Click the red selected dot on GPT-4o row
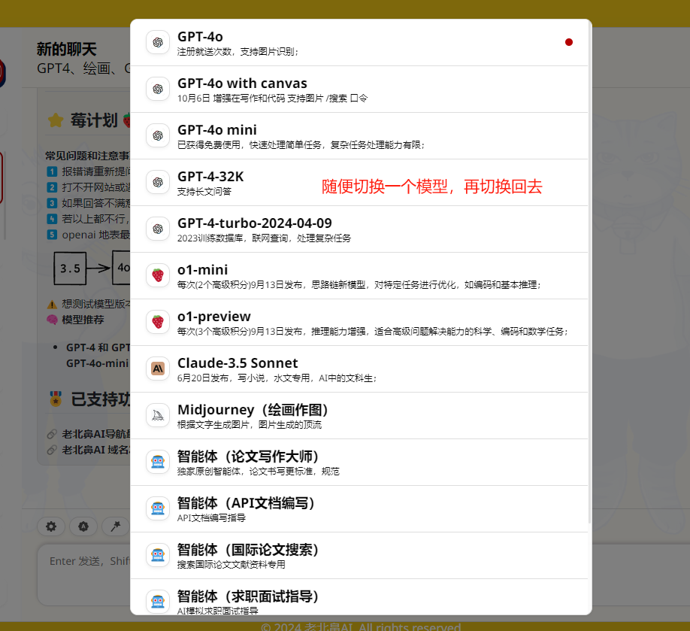Screen dimensions: 690x631 point(568,42)
